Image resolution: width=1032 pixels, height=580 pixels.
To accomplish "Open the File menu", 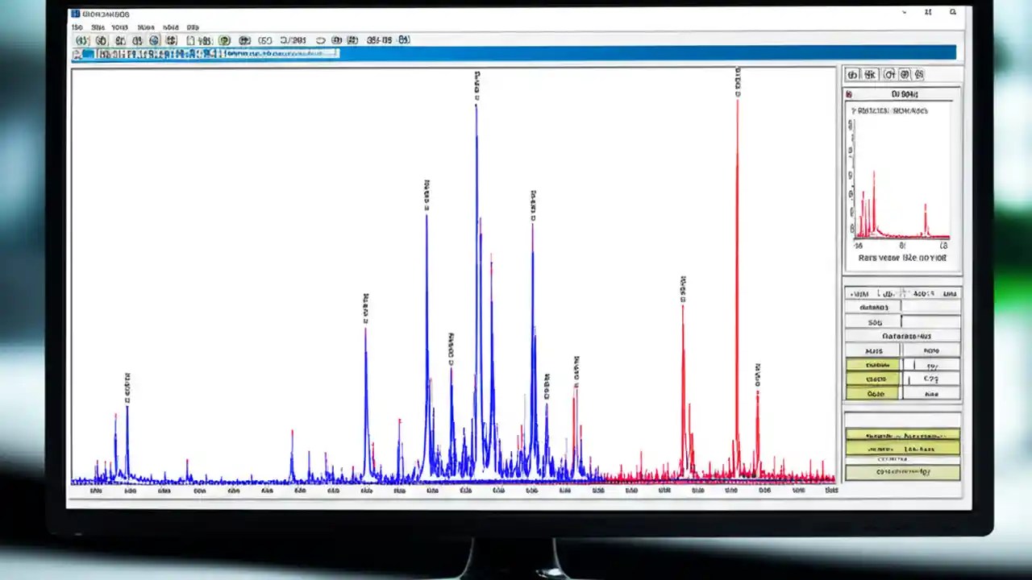I will point(77,27).
